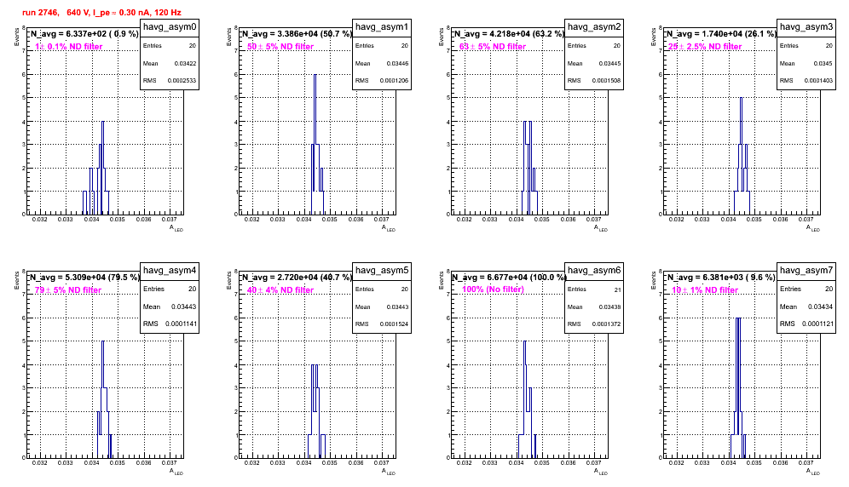The width and height of the screenshot is (849, 487).
Task: Click the N_avg = 6.677e+04 label
Action: point(509,278)
